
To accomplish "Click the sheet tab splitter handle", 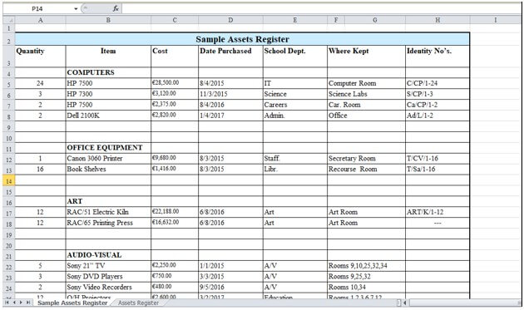I will tap(398, 303).
